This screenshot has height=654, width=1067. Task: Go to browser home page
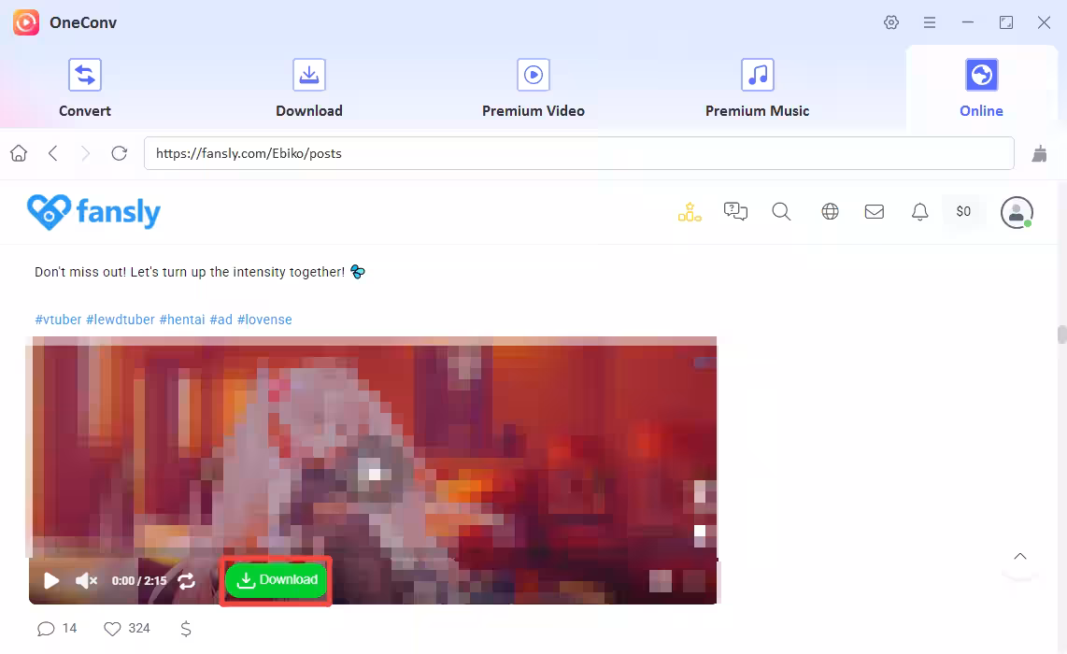pyautogui.click(x=19, y=153)
